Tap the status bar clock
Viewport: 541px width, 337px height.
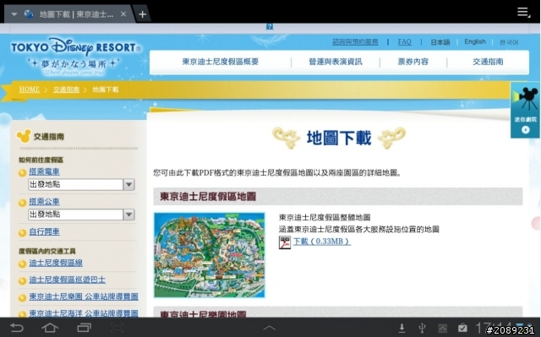tap(494, 328)
